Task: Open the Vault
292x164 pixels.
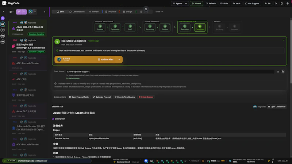Action: point(237,3)
